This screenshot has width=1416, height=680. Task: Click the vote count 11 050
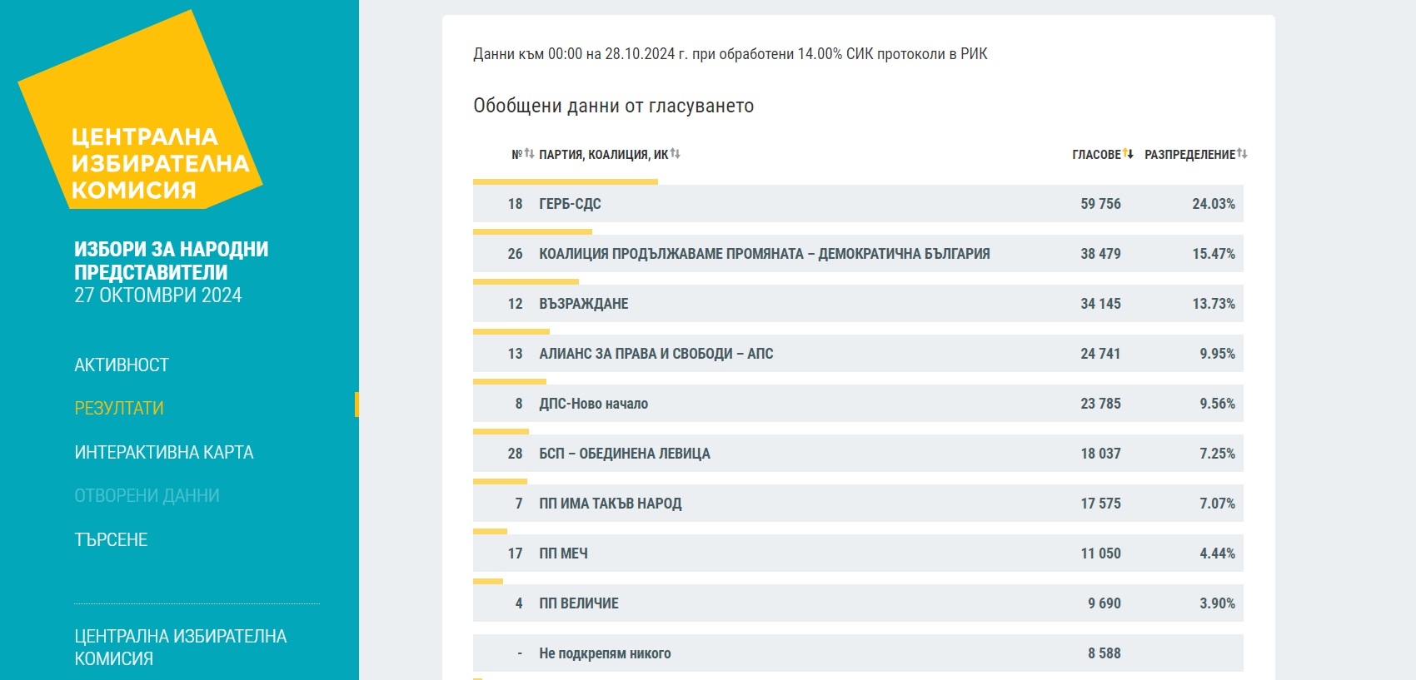click(x=1100, y=553)
